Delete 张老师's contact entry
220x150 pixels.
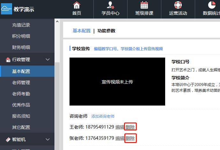click(x=130, y=138)
